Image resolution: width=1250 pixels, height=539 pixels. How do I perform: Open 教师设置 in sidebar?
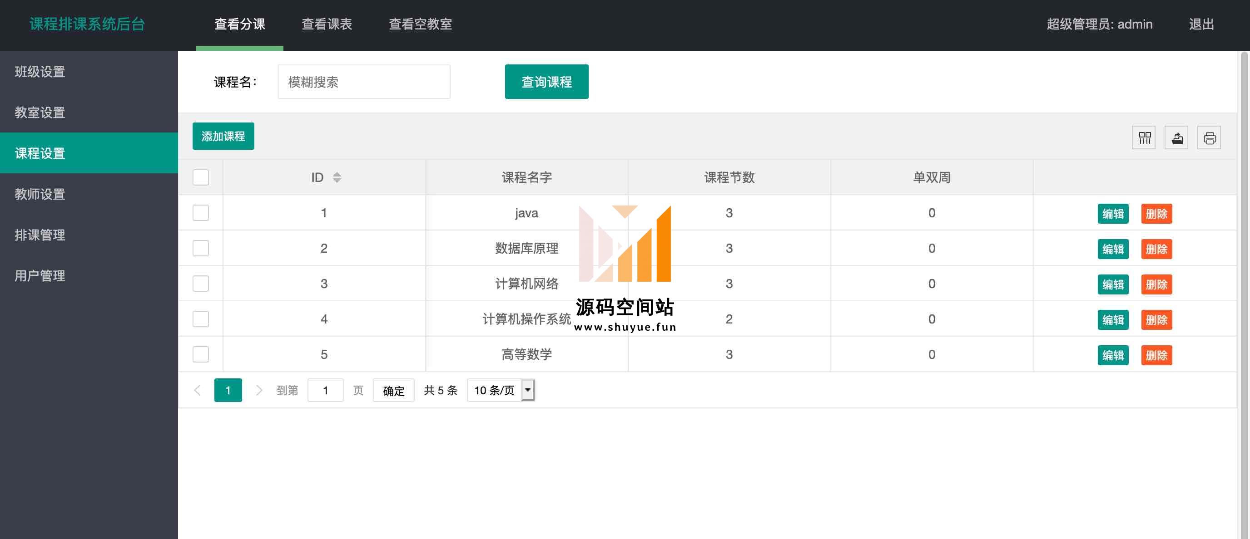pos(89,194)
